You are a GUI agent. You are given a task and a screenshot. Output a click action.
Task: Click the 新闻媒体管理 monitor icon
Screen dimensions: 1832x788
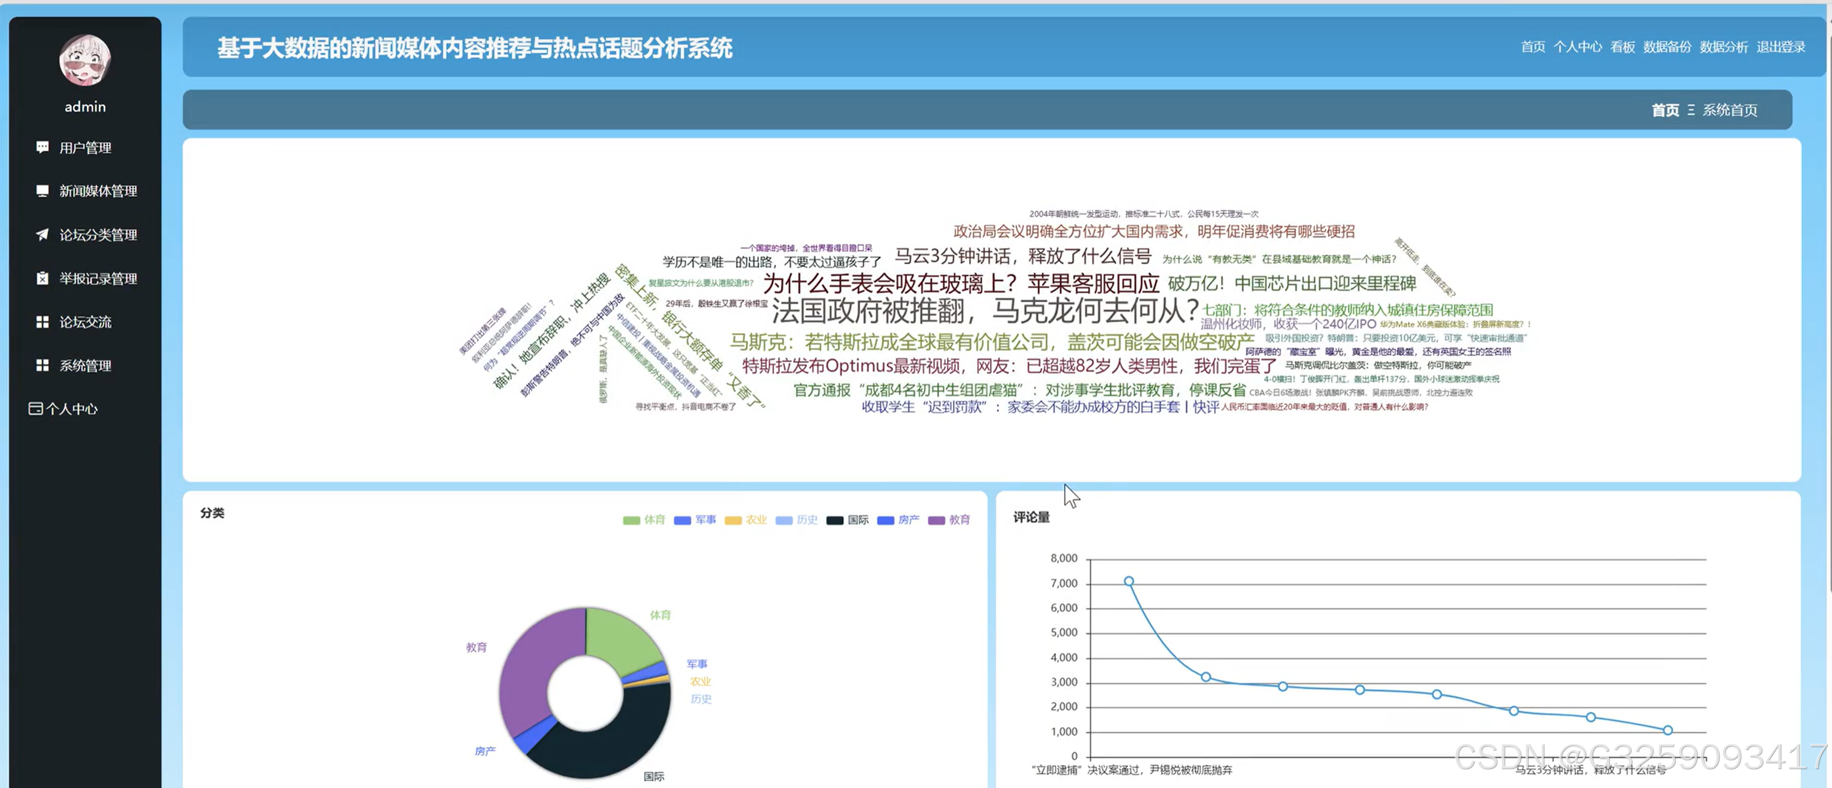pos(42,190)
